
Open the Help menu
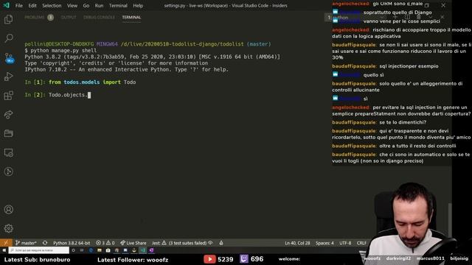(x=138, y=5)
